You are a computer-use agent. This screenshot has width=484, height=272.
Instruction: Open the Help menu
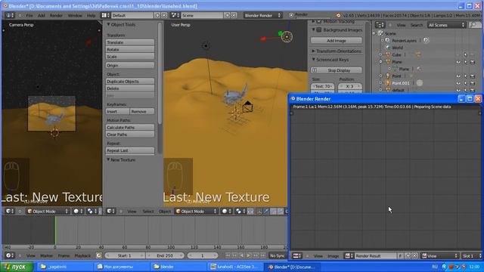coord(91,15)
